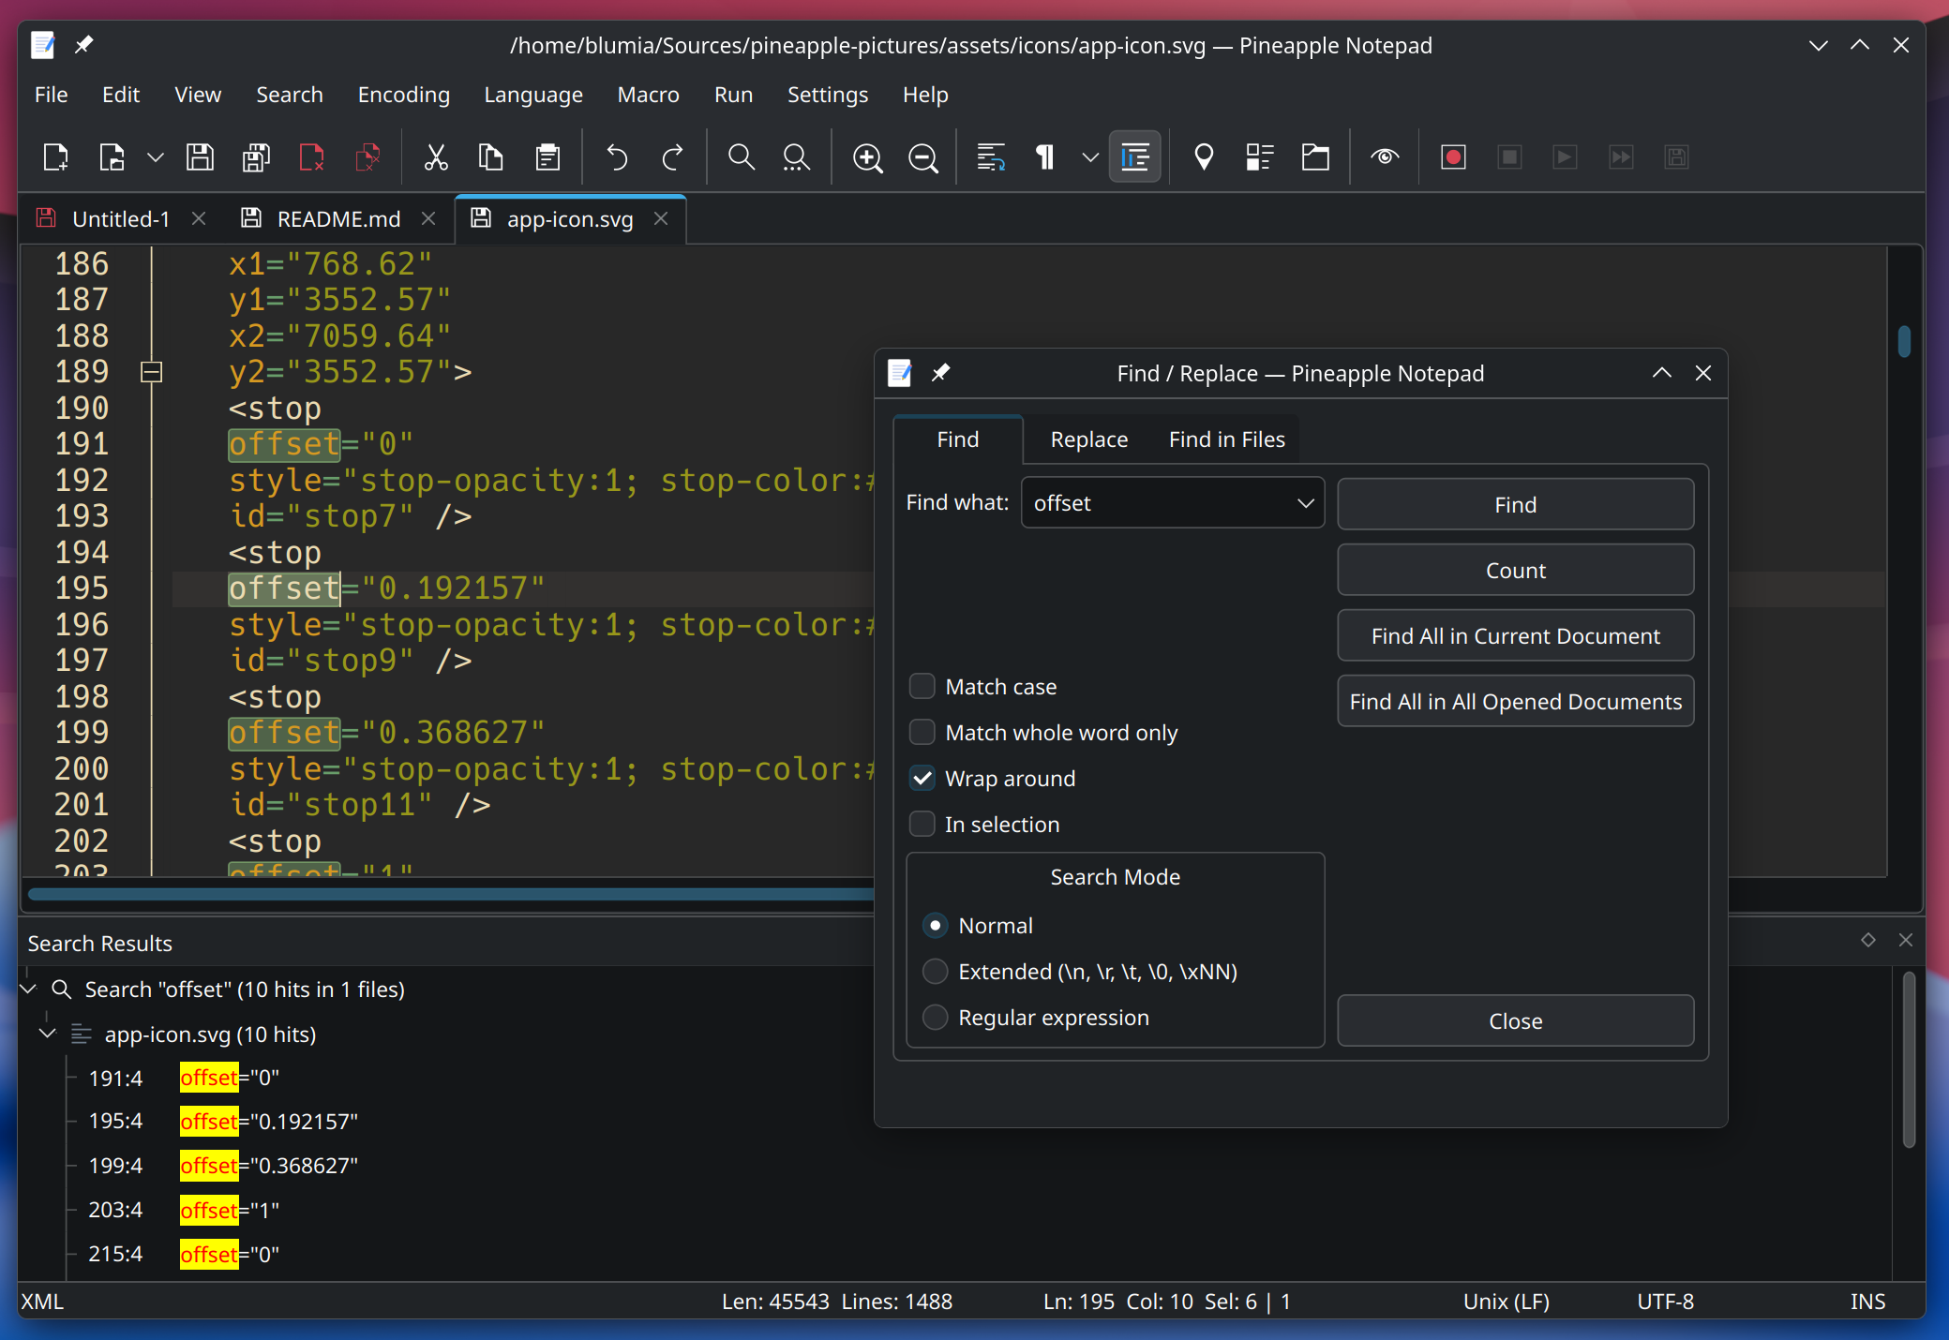Image resolution: width=1949 pixels, height=1340 pixels.
Task: Open the Macro menu
Action: tap(648, 95)
